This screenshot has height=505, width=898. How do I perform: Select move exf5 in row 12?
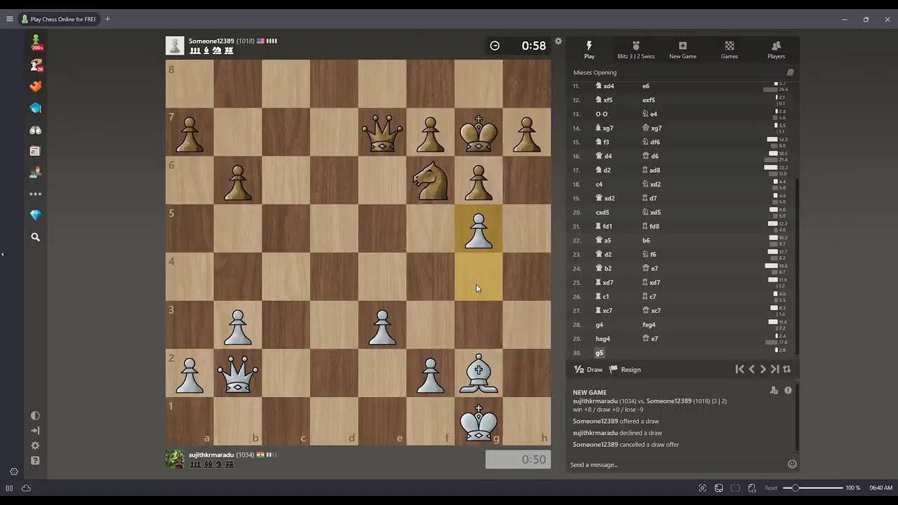point(649,100)
